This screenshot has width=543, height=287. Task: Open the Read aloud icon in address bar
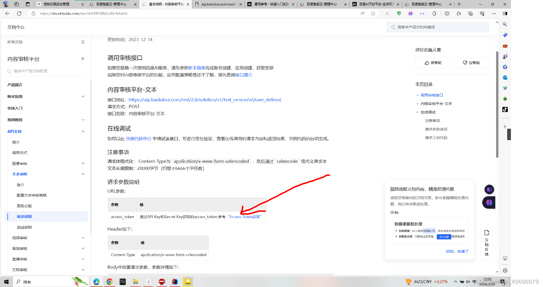point(363,13)
